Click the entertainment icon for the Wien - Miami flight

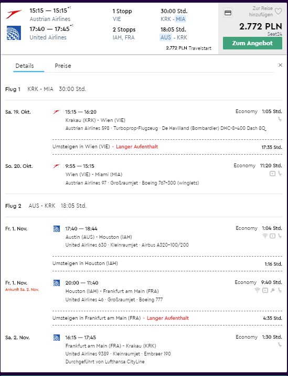[x=272, y=174]
